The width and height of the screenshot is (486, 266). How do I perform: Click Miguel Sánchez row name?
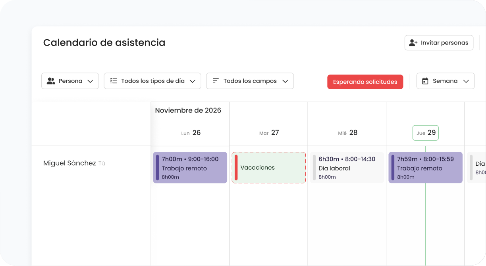point(69,163)
